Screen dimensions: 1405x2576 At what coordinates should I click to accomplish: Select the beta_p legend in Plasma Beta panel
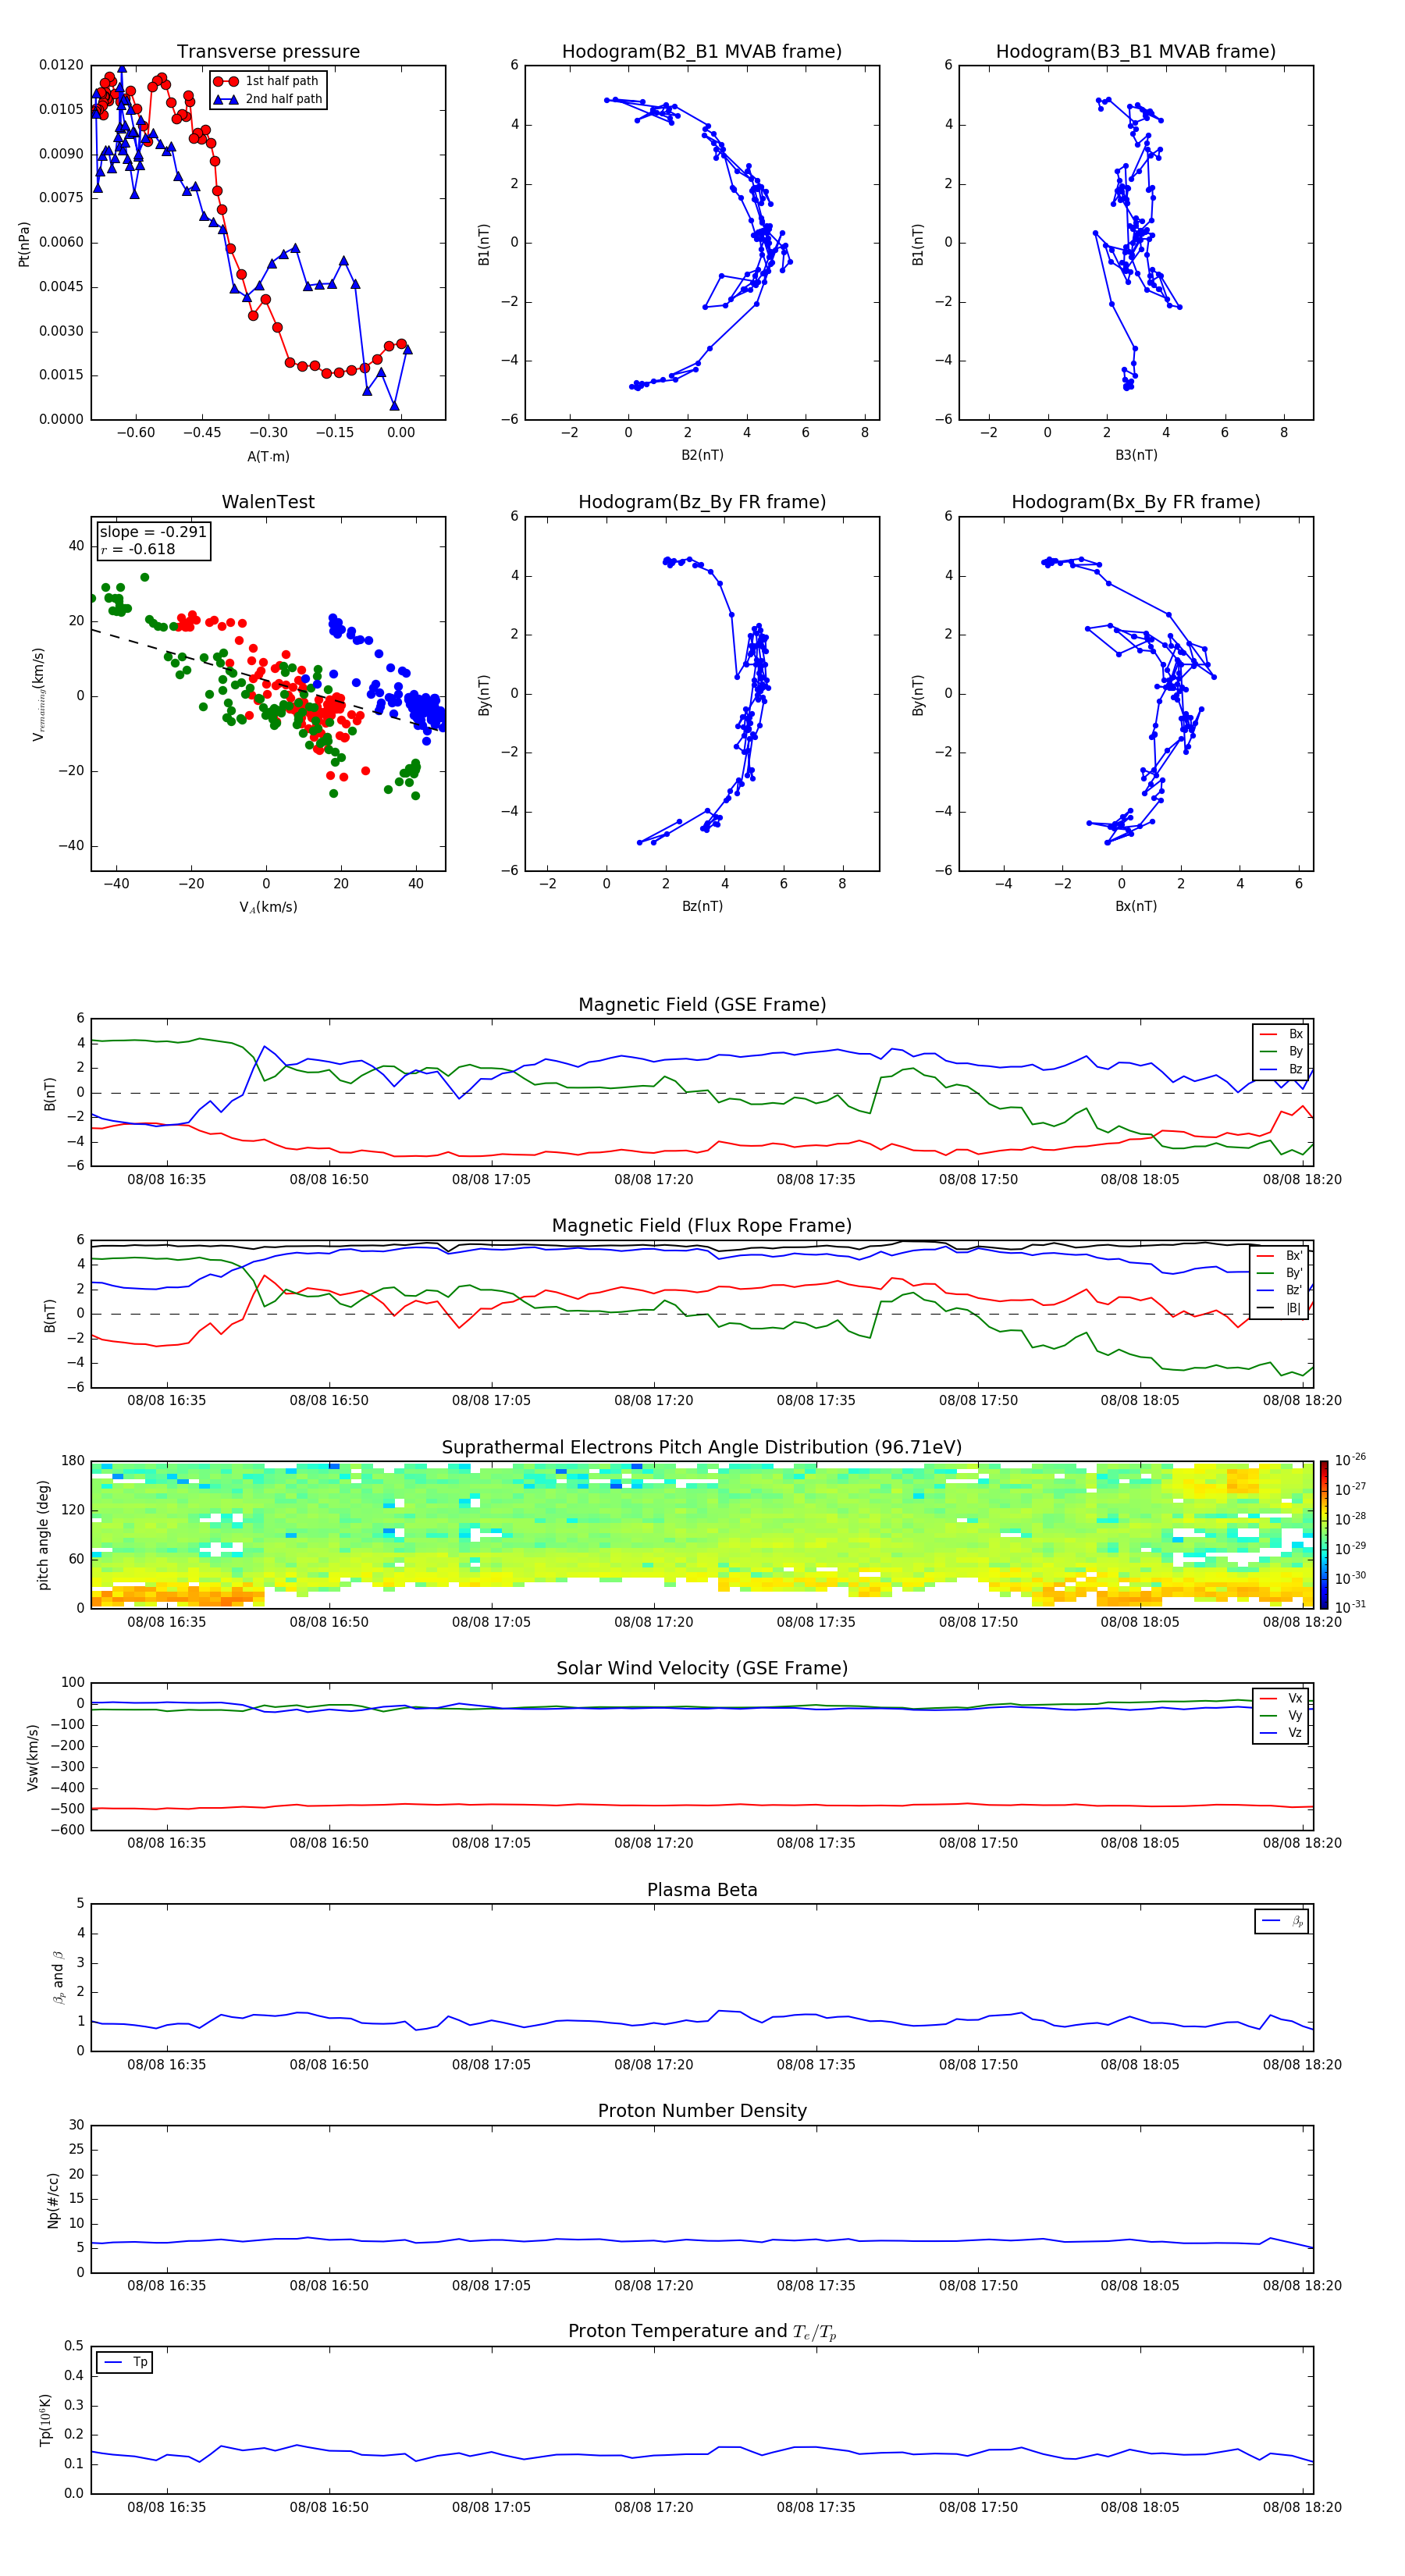pos(1282,1921)
